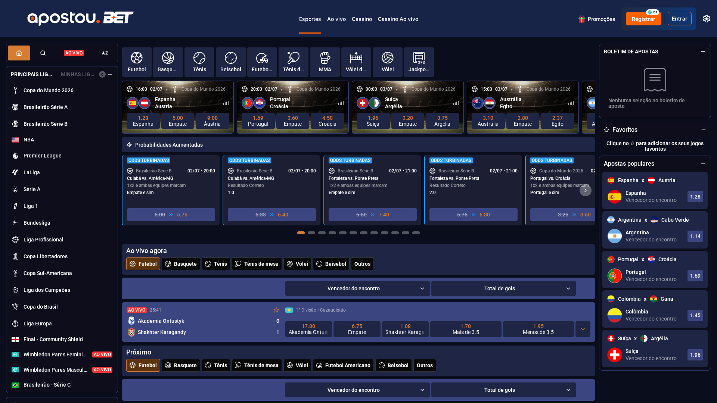The height and width of the screenshot is (403, 717).
Task: Click the AO VIVO badge in sidebar
Action: 74,53
